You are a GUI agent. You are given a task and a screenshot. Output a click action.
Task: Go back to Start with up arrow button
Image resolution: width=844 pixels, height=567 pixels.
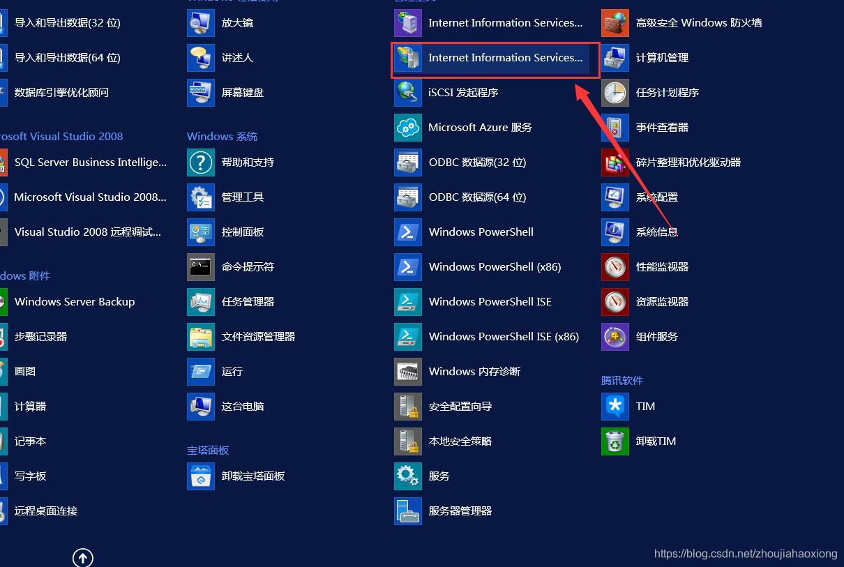point(83,557)
